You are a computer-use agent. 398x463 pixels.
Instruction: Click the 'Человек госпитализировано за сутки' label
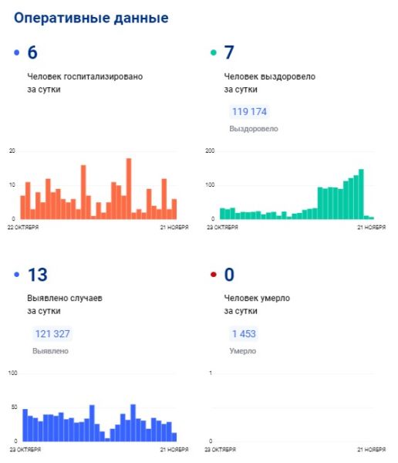coord(85,83)
